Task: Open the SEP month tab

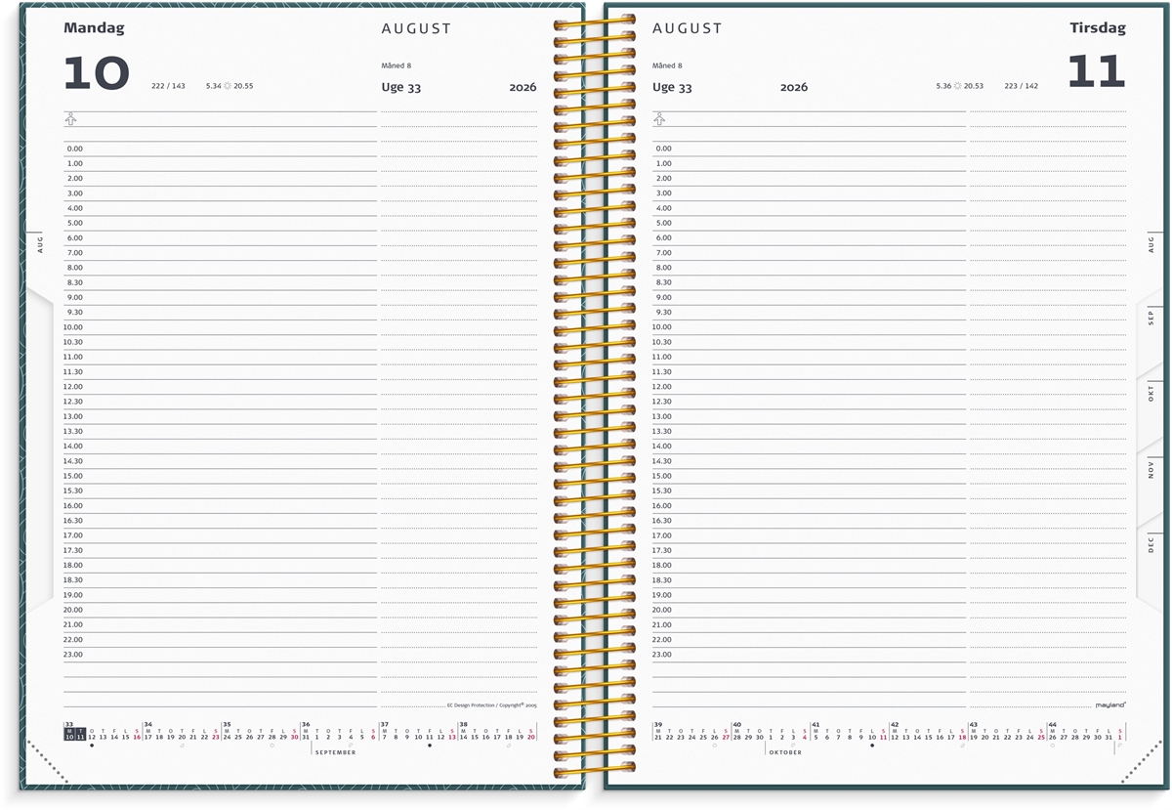Action: [x=1151, y=317]
